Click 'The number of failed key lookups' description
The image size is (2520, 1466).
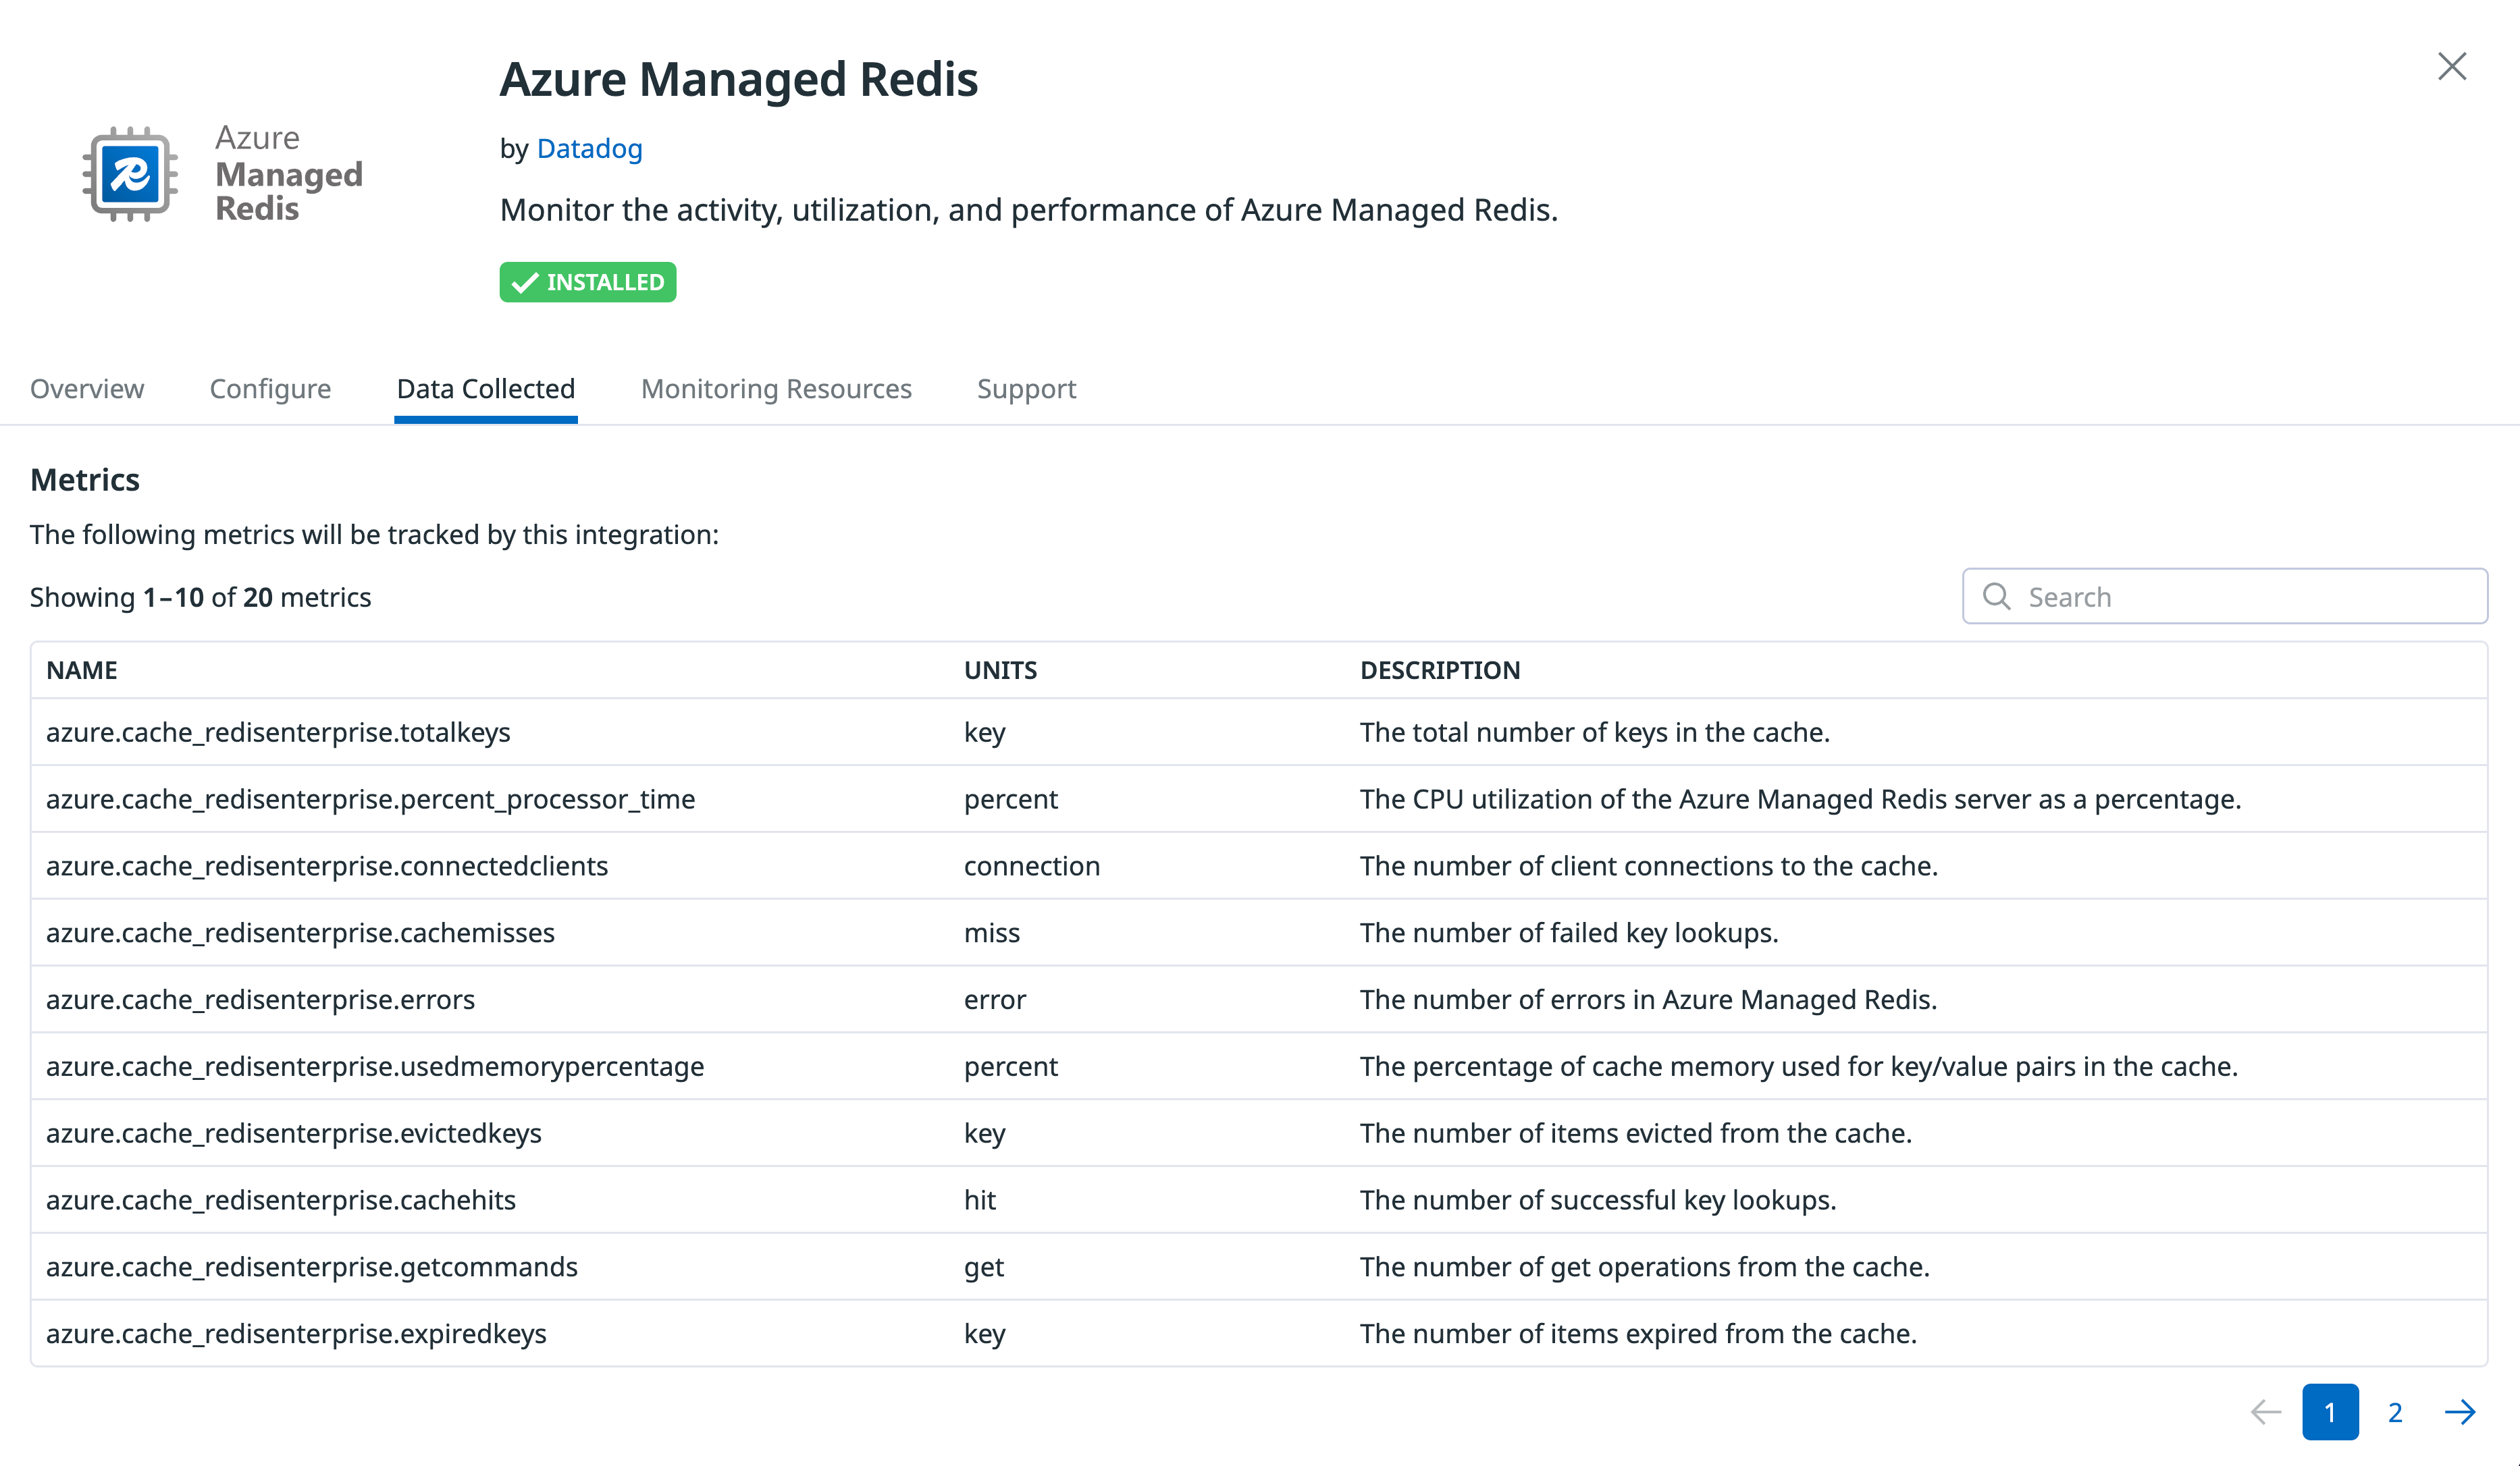[1569, 933]
